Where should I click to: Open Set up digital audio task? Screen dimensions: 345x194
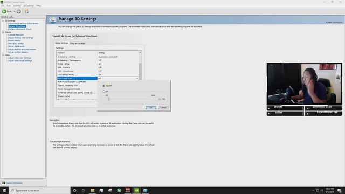point(16,46)
